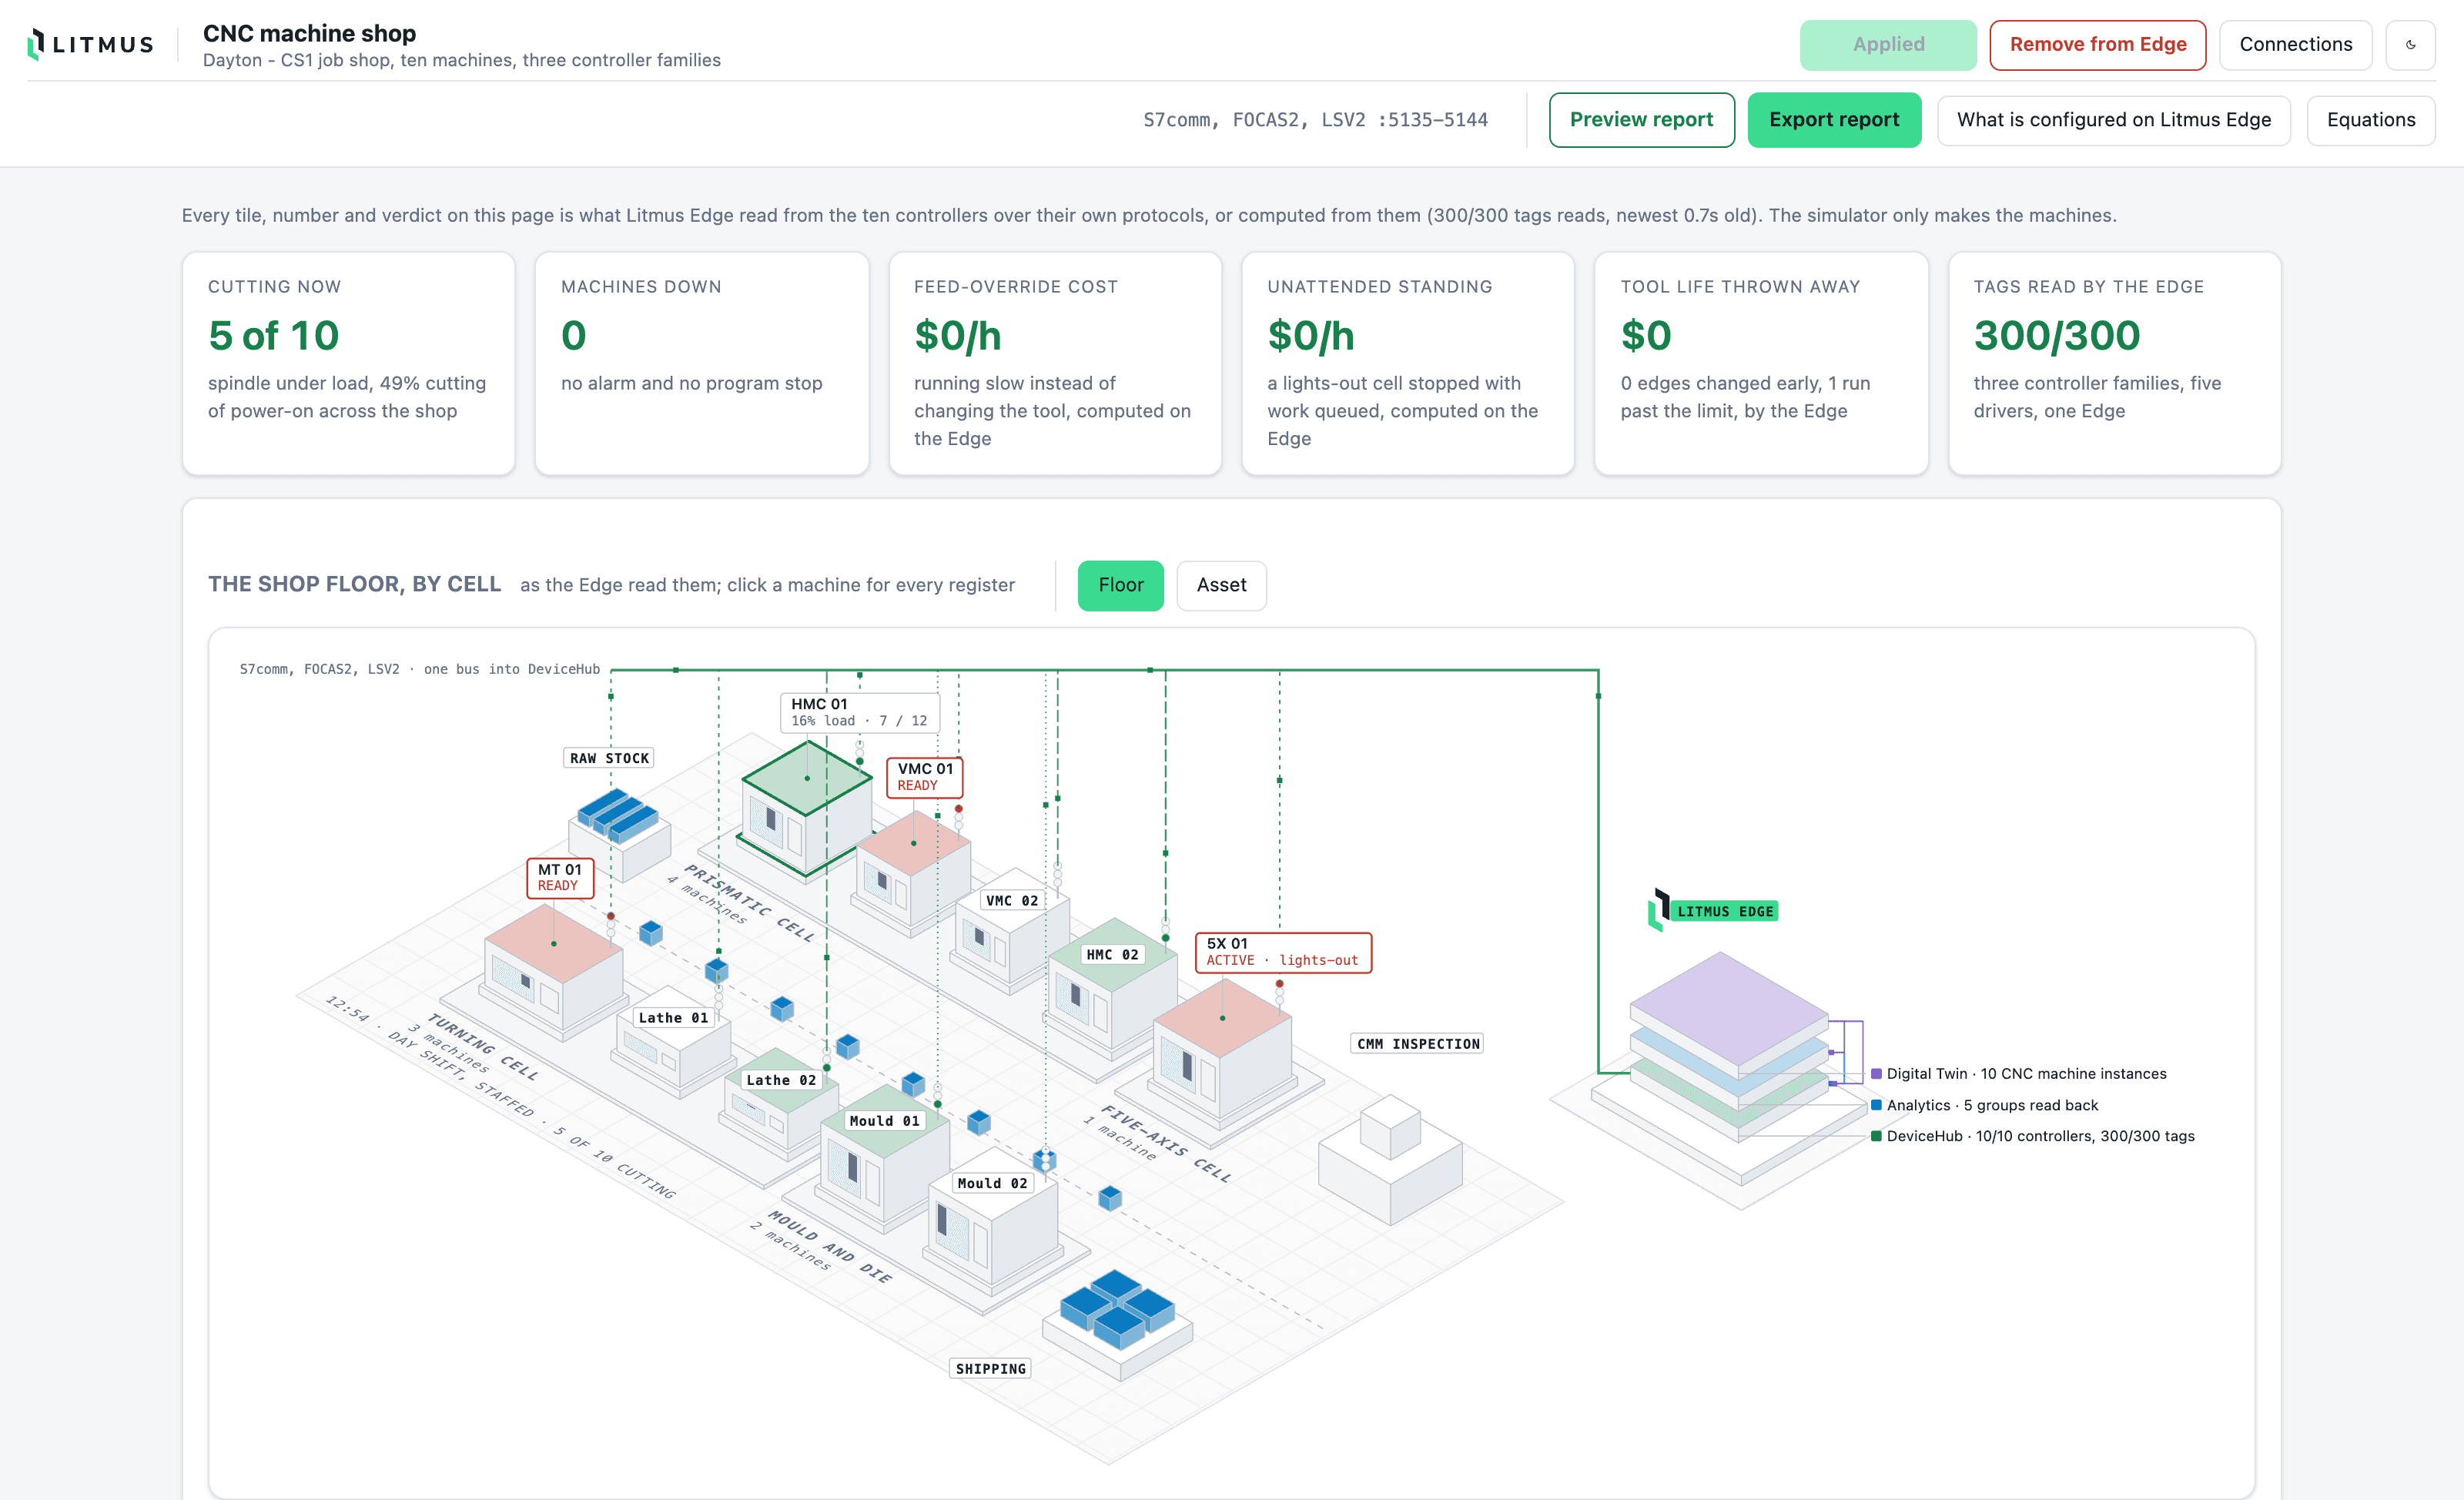Switch to the Floor view

coord(1120,585)
